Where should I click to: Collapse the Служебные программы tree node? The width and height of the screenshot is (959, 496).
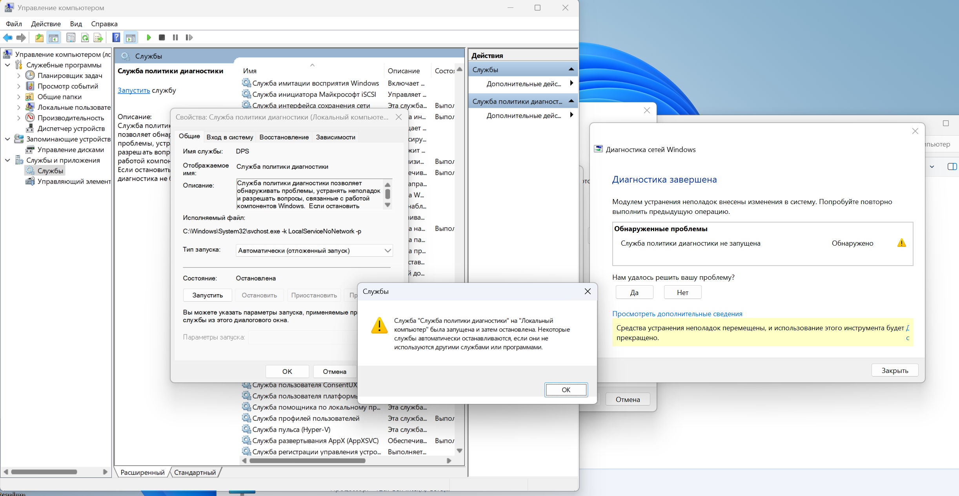7,65
